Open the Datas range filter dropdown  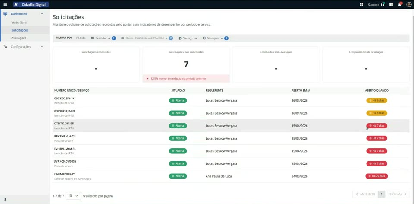pyautogui.click(x=147, y=38)
